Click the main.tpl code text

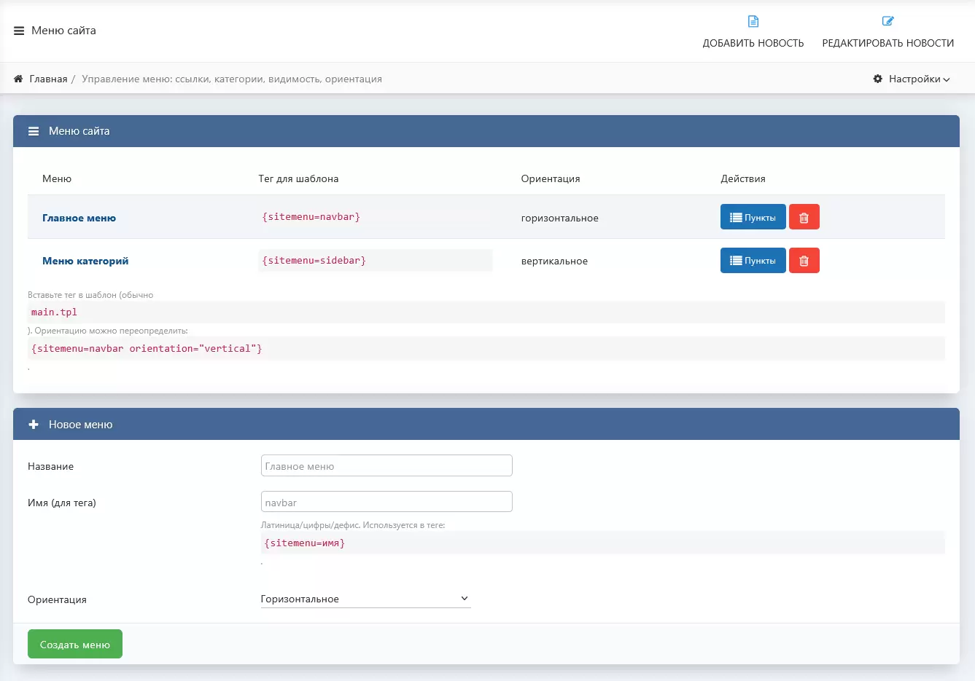54,312
